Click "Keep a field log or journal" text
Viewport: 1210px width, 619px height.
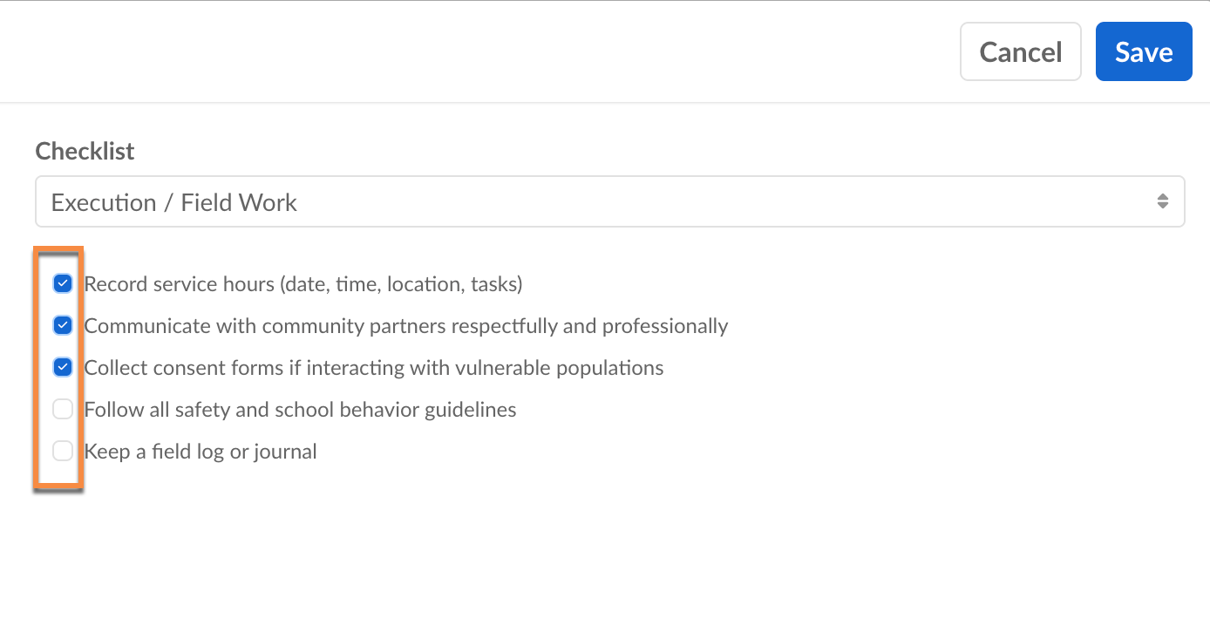click(x=201, y=452)
